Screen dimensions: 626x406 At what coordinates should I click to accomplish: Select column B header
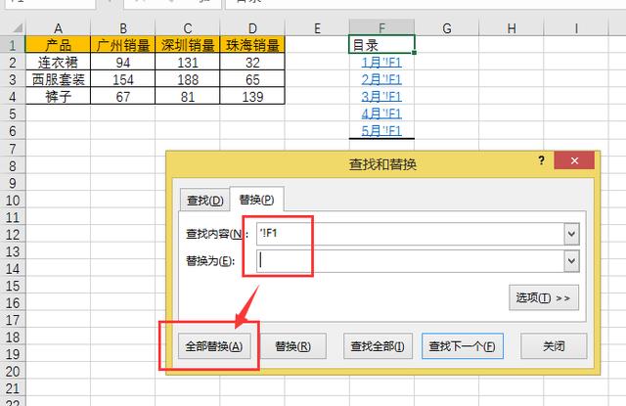click(123, 28)
